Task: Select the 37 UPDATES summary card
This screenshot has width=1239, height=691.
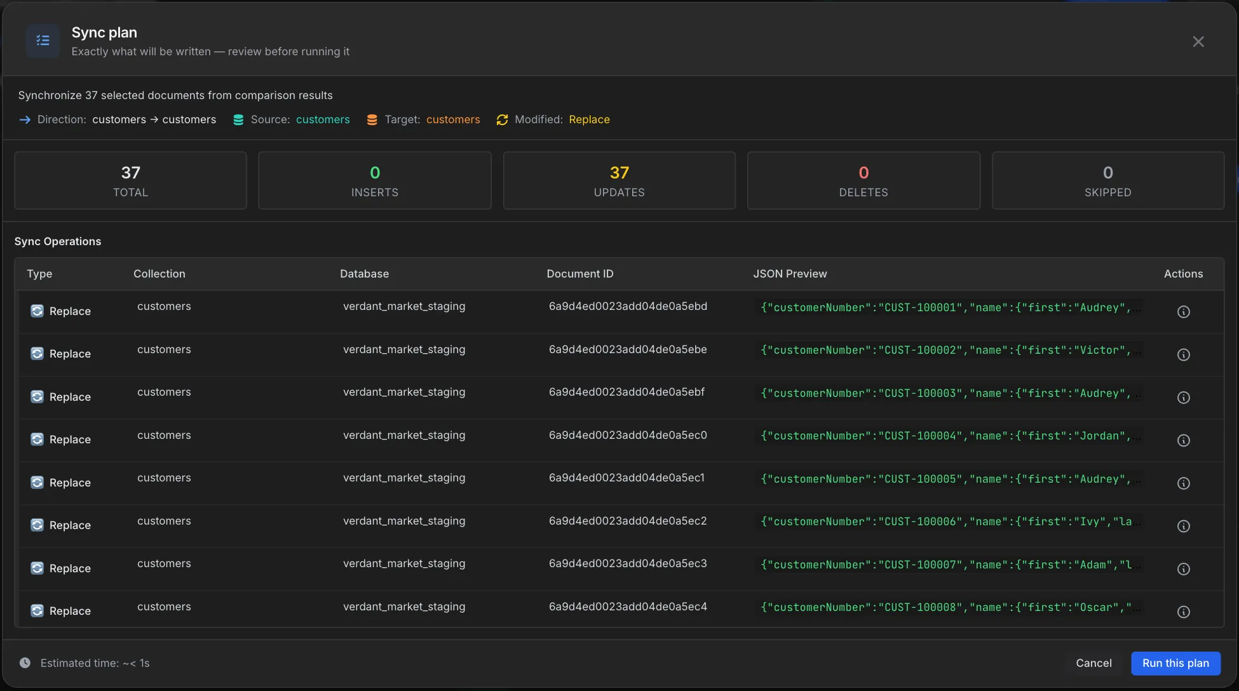Action: 619,180
